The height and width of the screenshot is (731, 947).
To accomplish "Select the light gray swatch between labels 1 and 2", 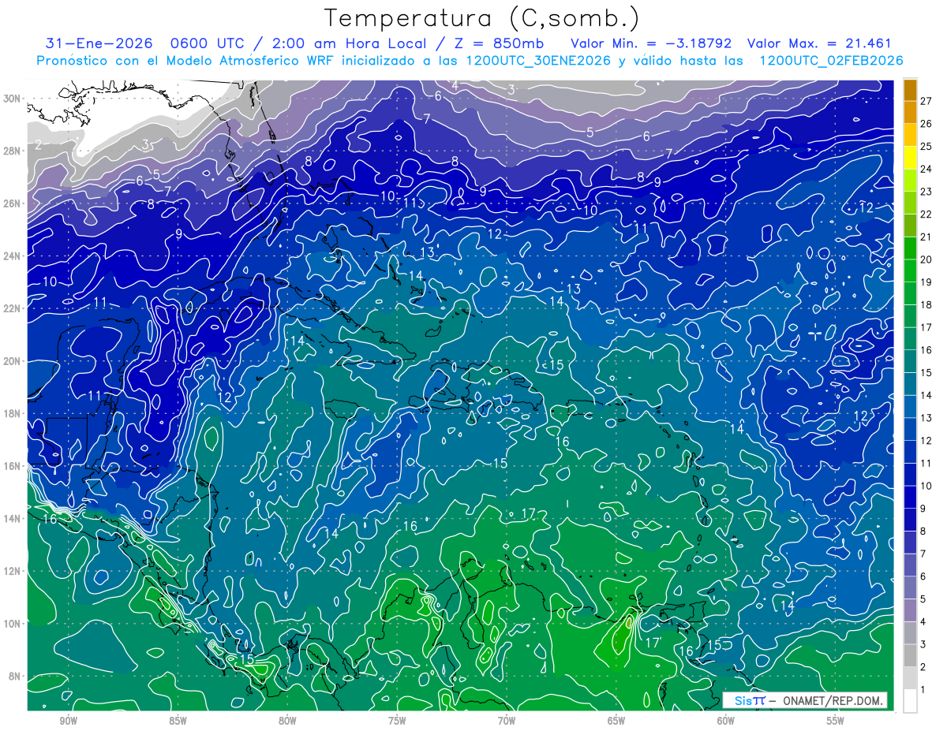I will click(x=910, y=678).
